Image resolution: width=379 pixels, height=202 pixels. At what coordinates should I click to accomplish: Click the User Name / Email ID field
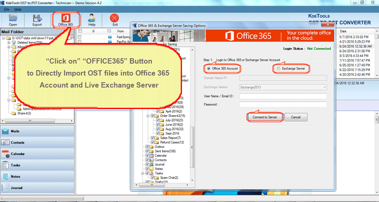point(283,96)
